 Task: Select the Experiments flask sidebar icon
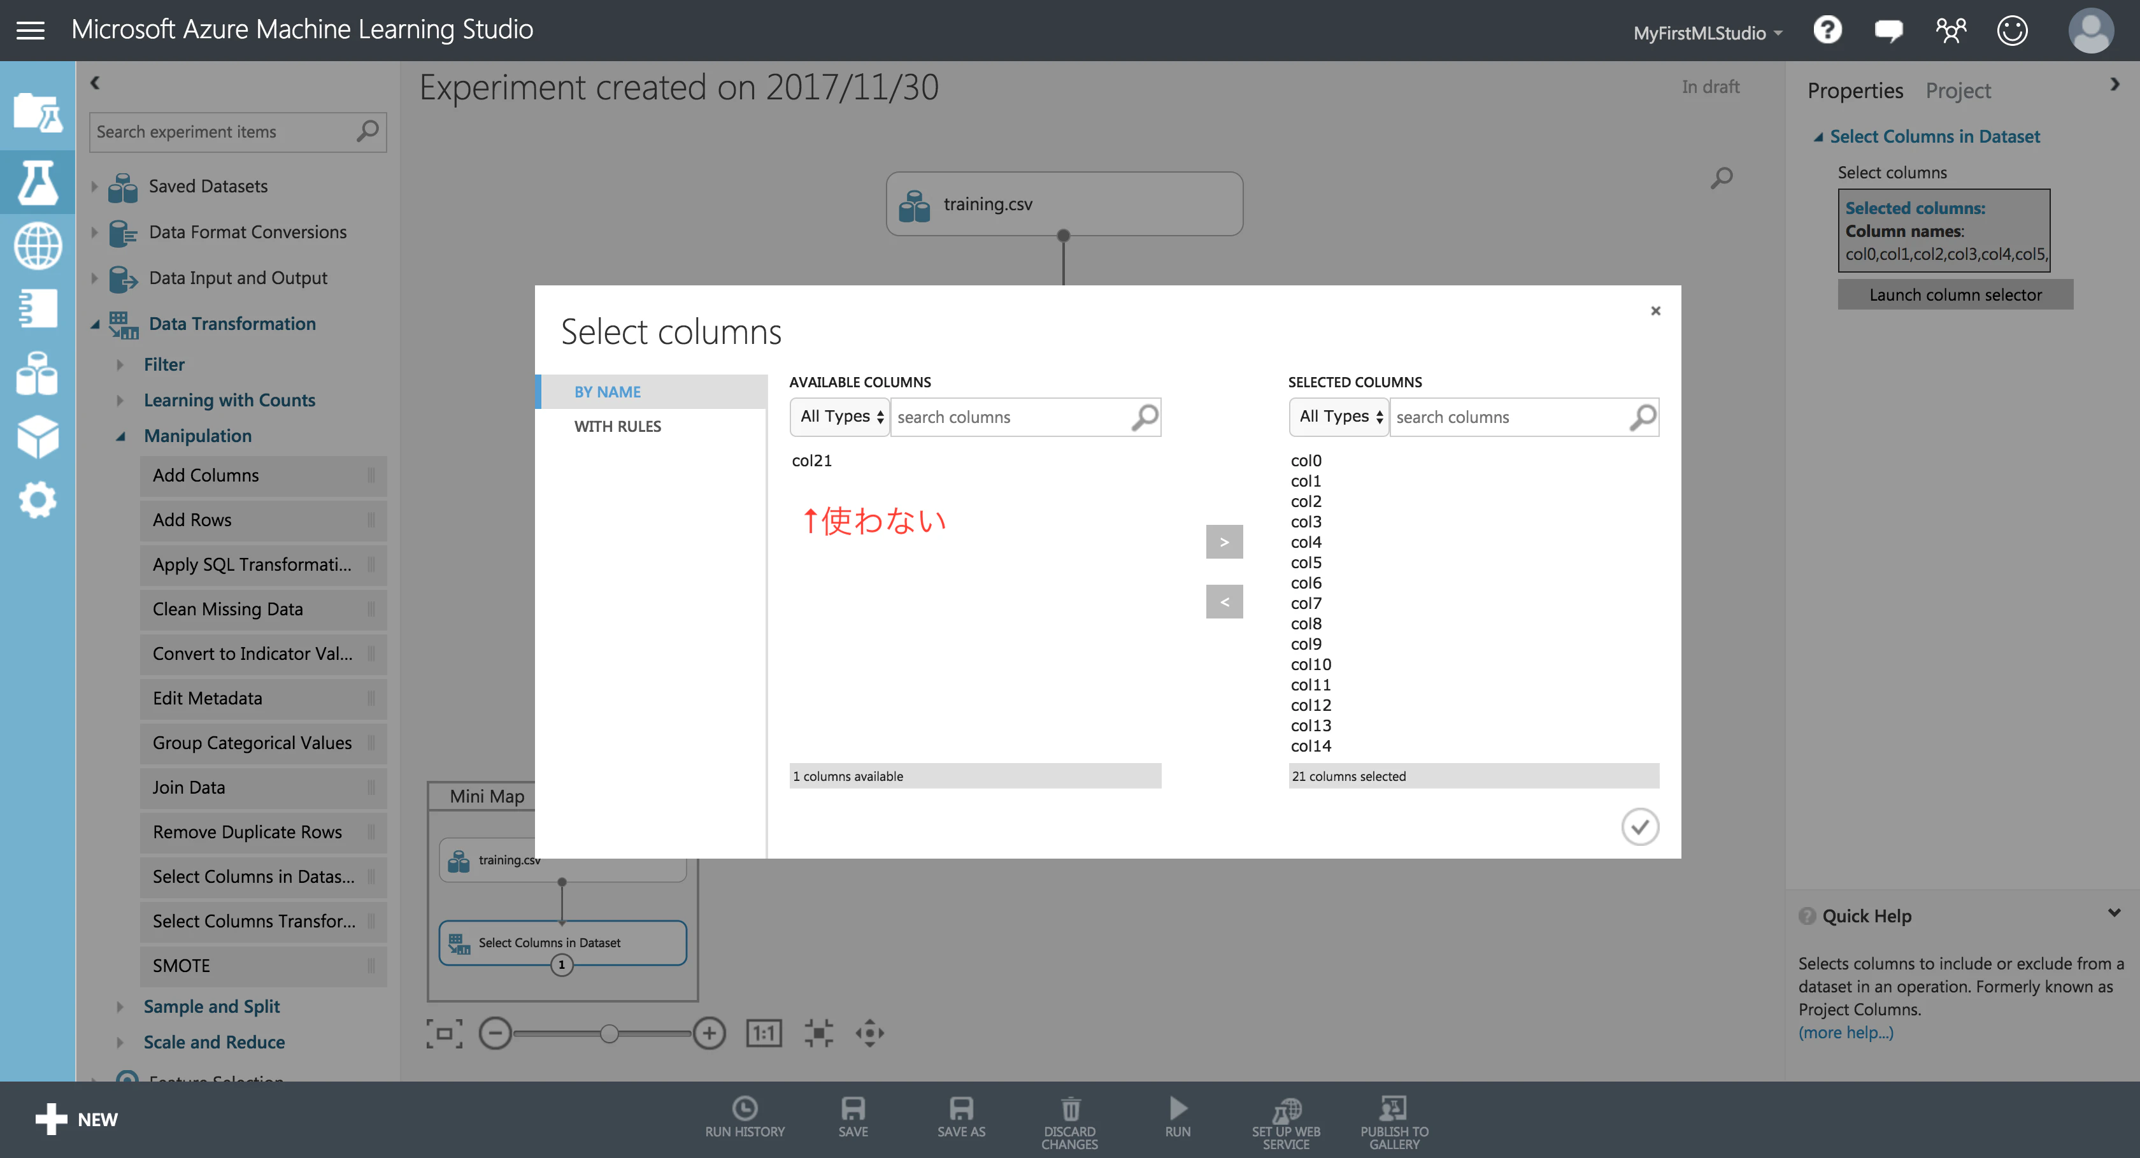[38, 182]
